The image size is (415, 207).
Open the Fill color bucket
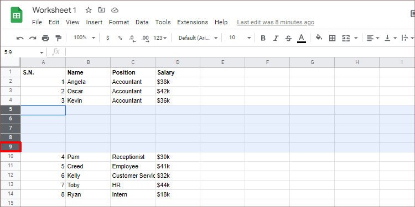point(319,38)
